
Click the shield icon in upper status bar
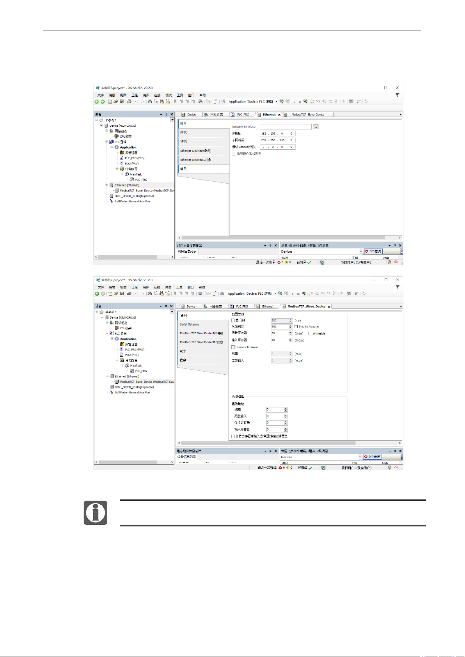(x=389, y=262)
